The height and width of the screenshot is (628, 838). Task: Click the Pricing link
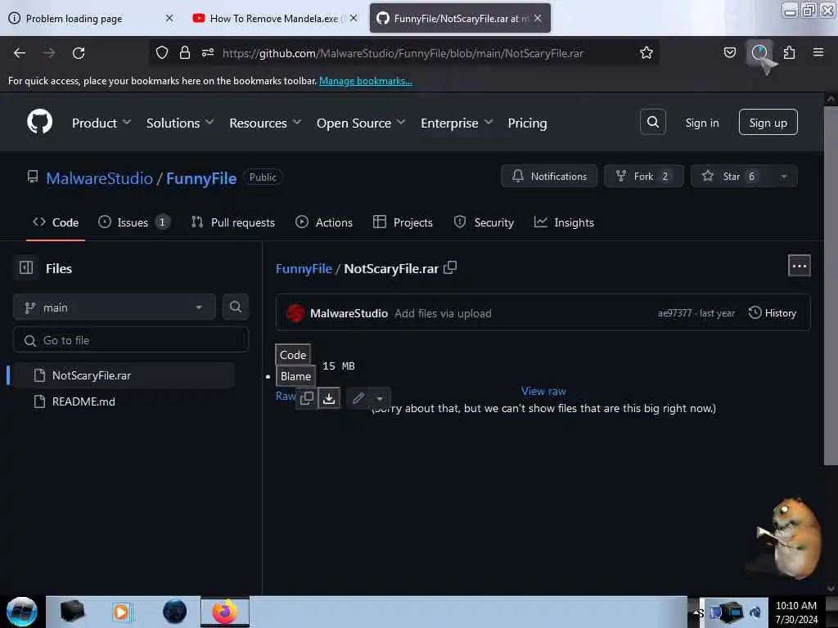[x=527, y=123]
